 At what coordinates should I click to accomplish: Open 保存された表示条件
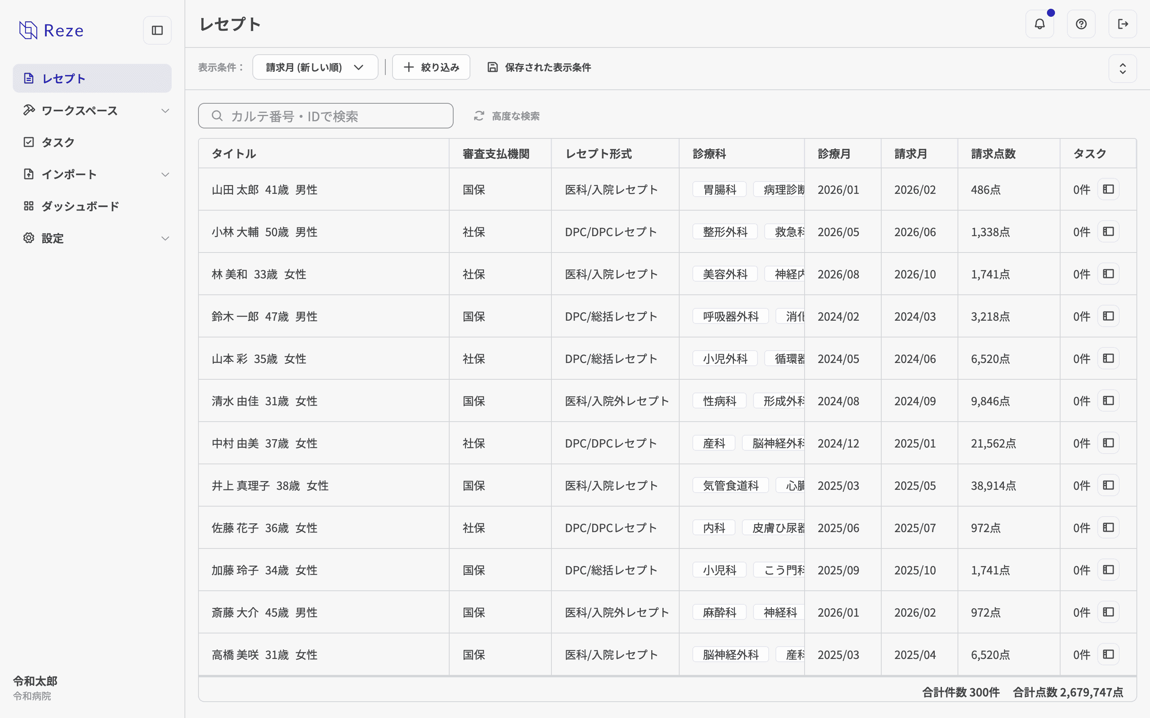click(x=539, y=67)
